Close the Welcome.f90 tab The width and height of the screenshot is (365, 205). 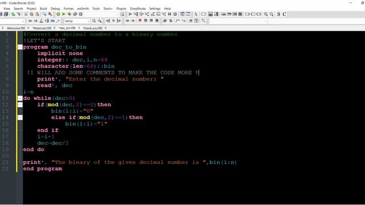pos(28,28)
